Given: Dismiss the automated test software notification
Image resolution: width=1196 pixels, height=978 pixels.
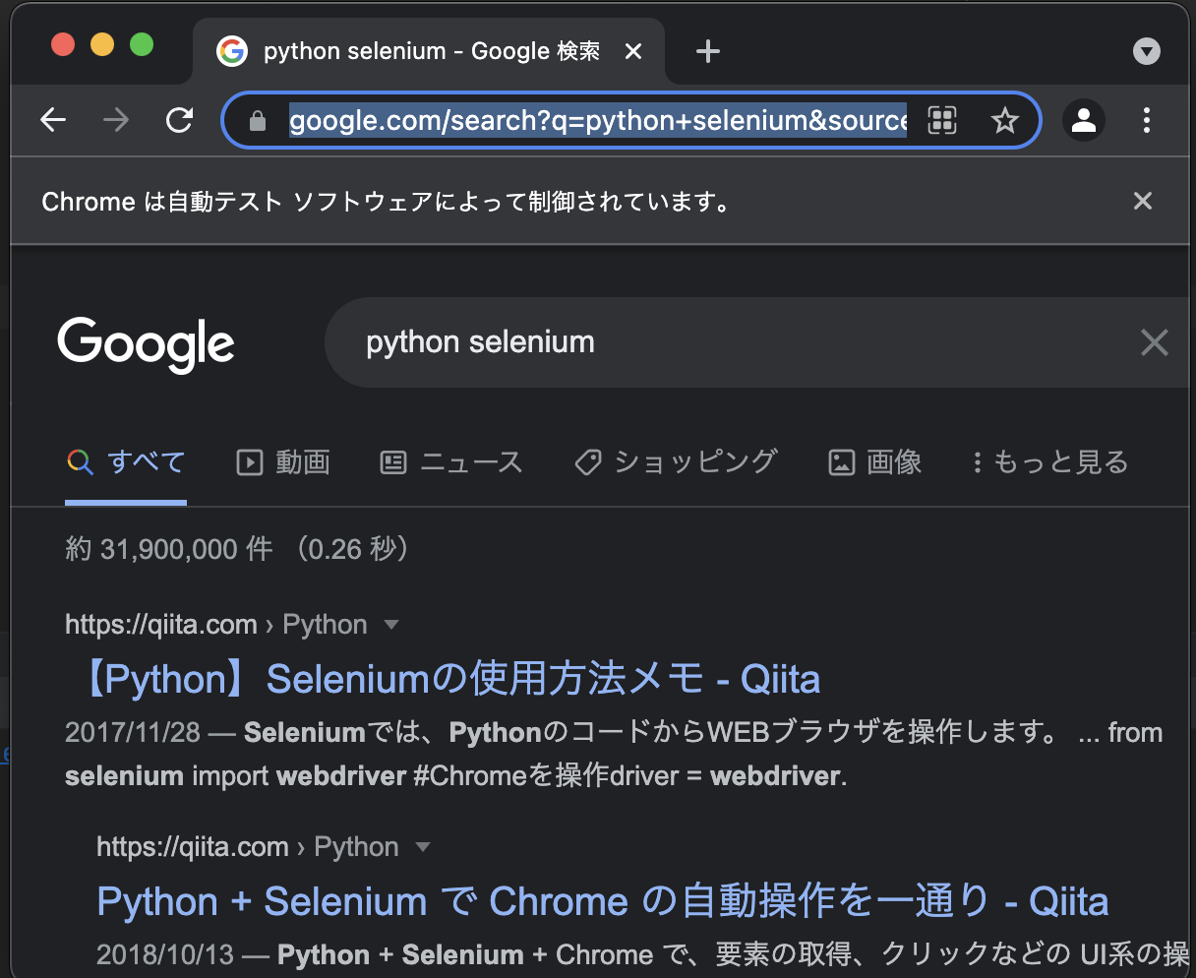Looking at the screenshot, I should (x=1142, y=201).
